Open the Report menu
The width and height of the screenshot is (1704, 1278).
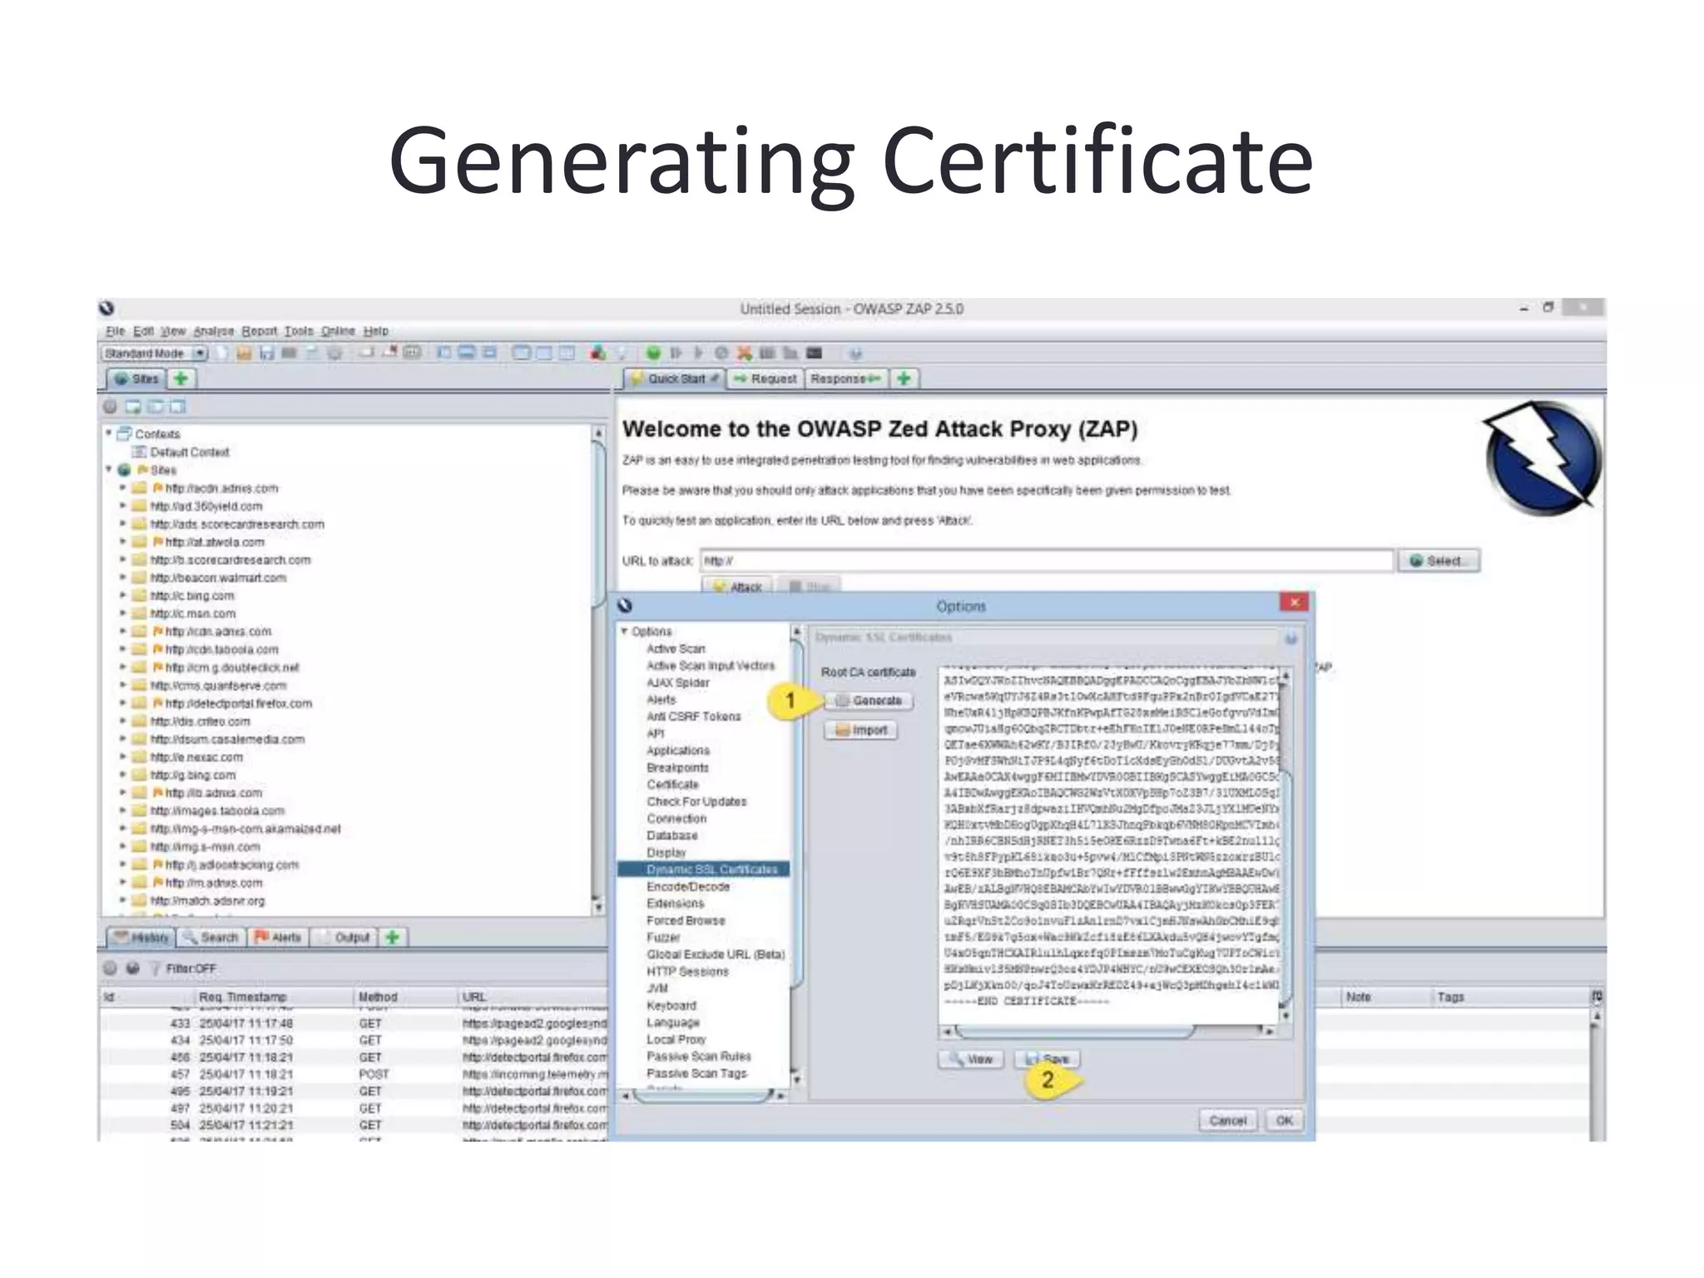(x=259, y=331)
